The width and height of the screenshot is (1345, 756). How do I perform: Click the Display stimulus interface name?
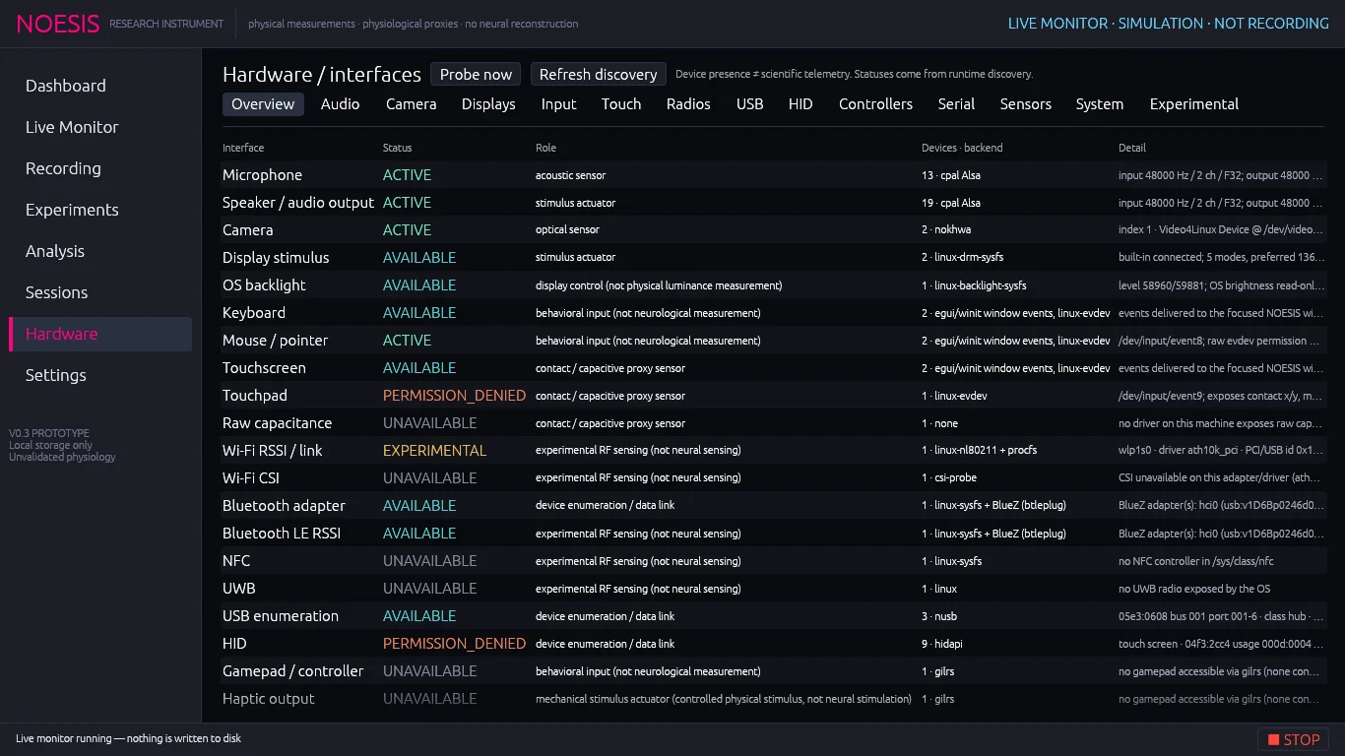pyautogui.click(x=276, y=258)
